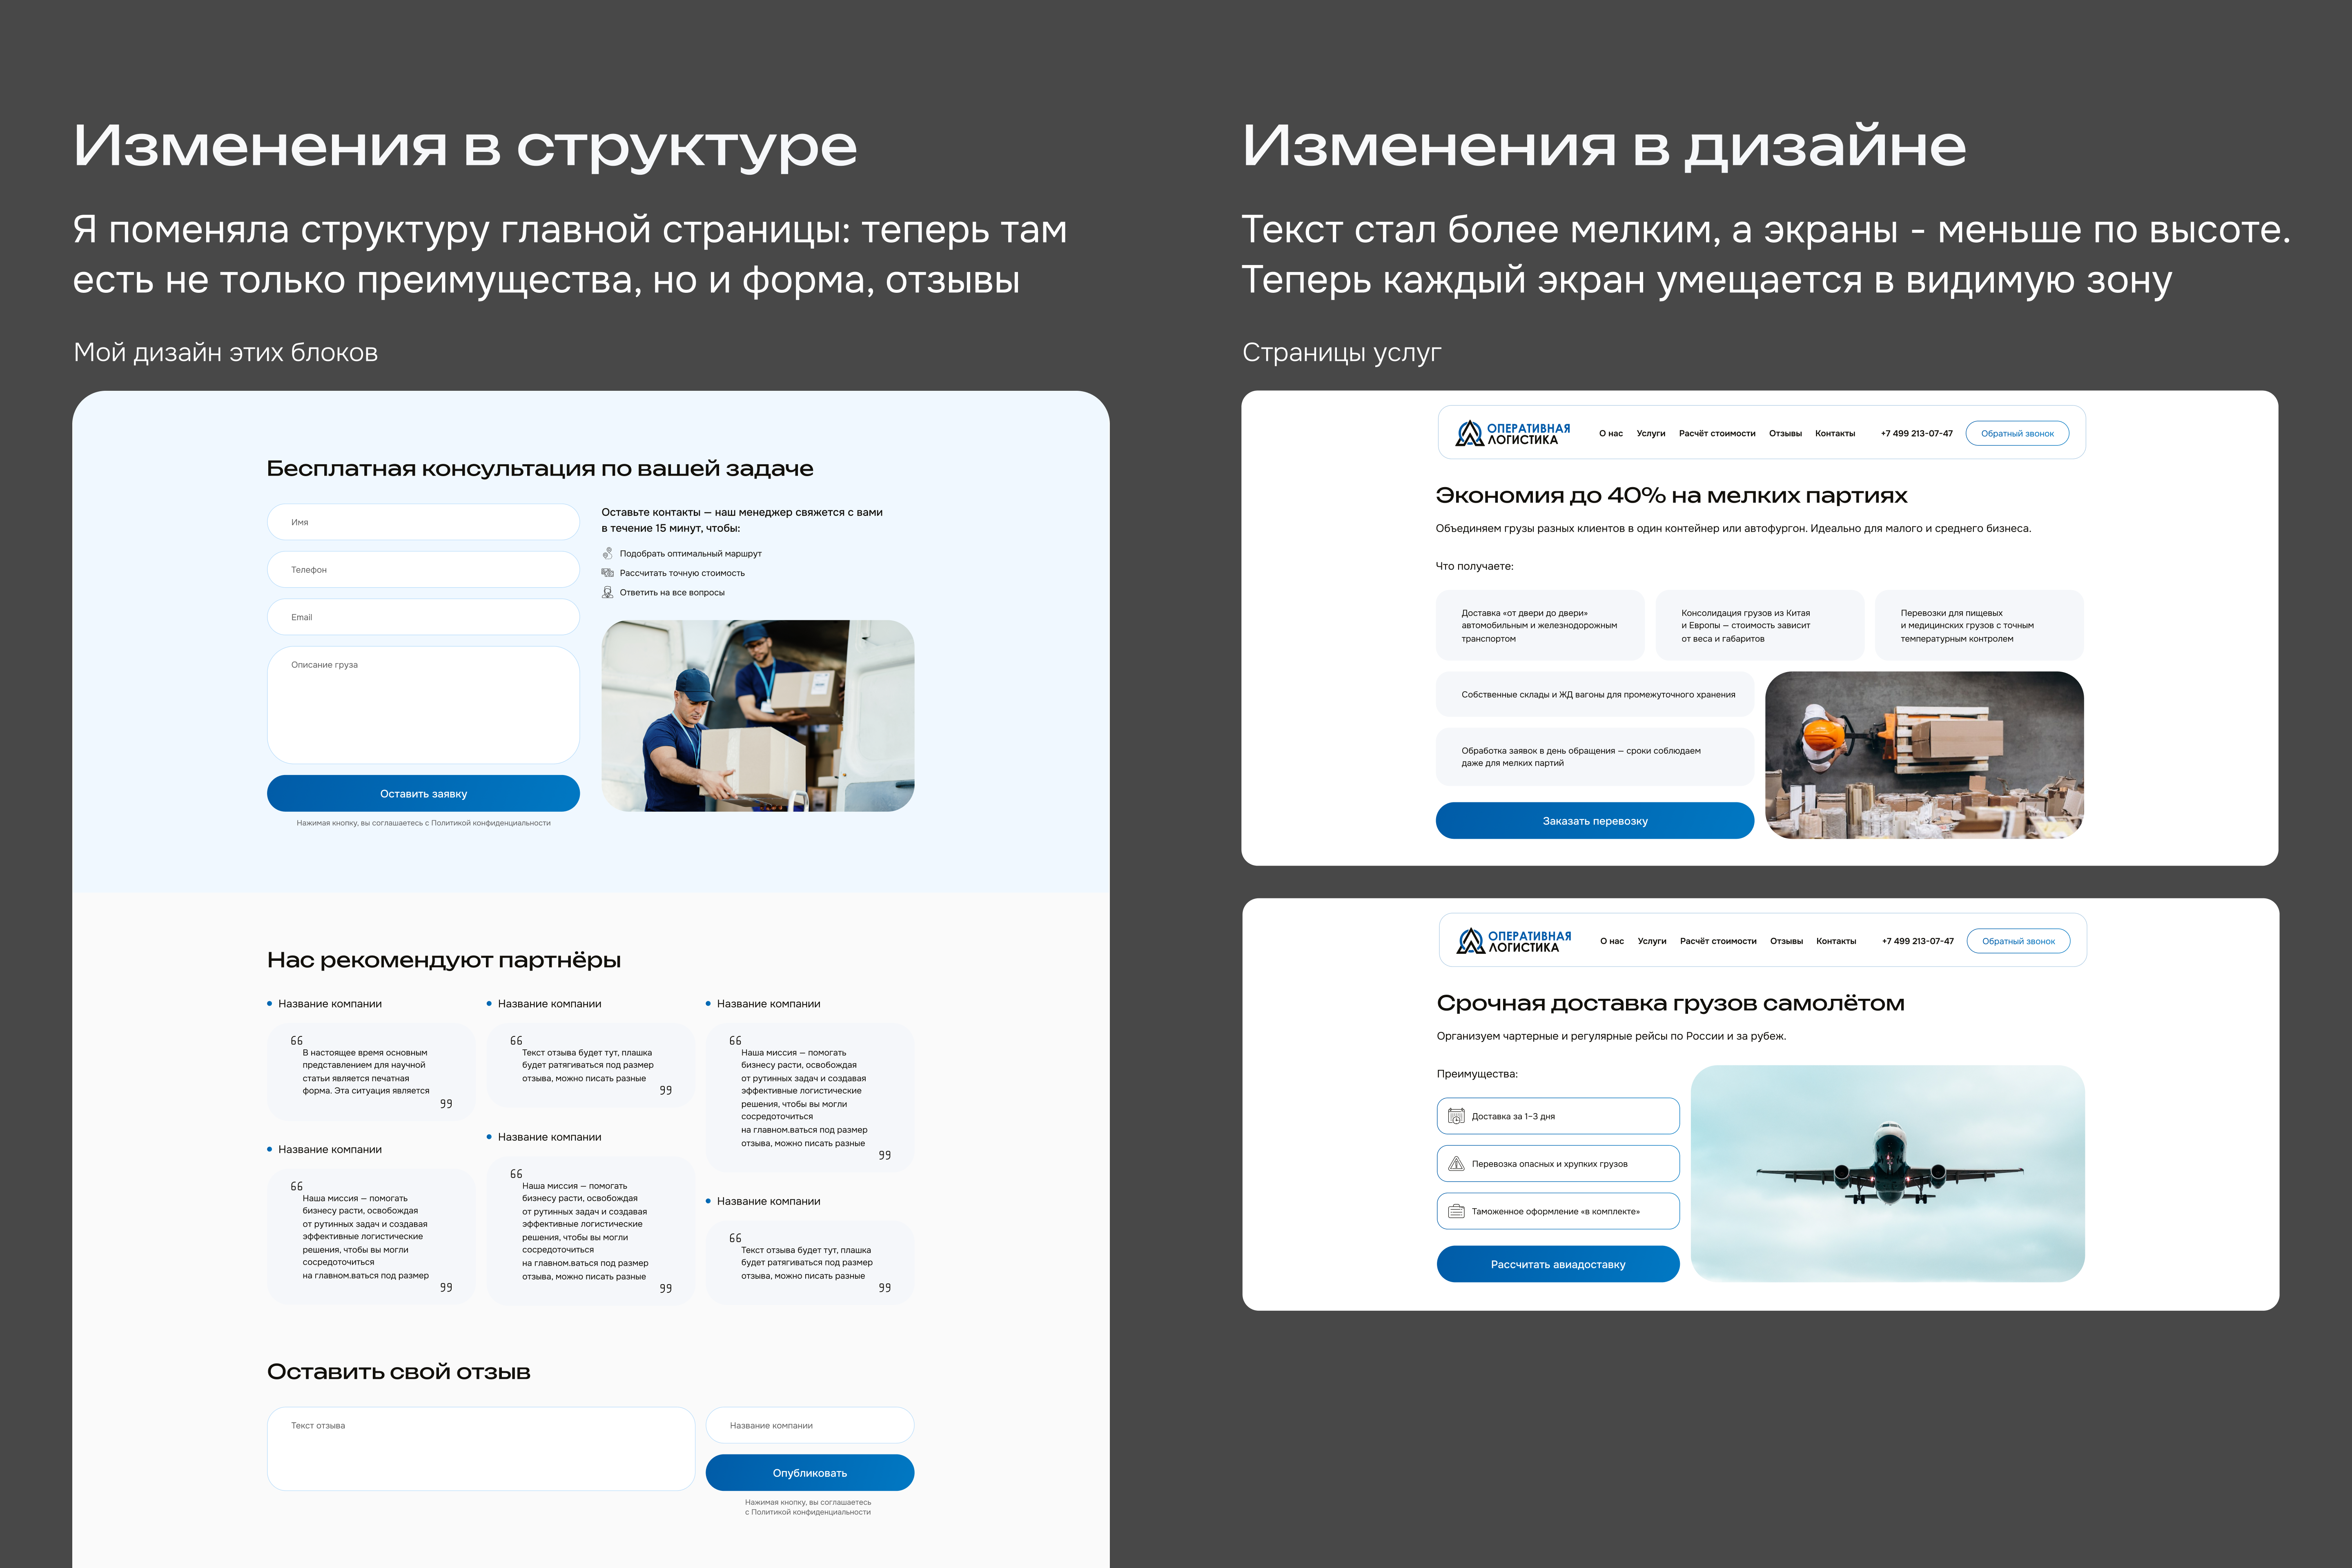Go to Отзывы in the Срочная доставка page menu
Viewport: 2352px width, 1568px height.
1786,941
